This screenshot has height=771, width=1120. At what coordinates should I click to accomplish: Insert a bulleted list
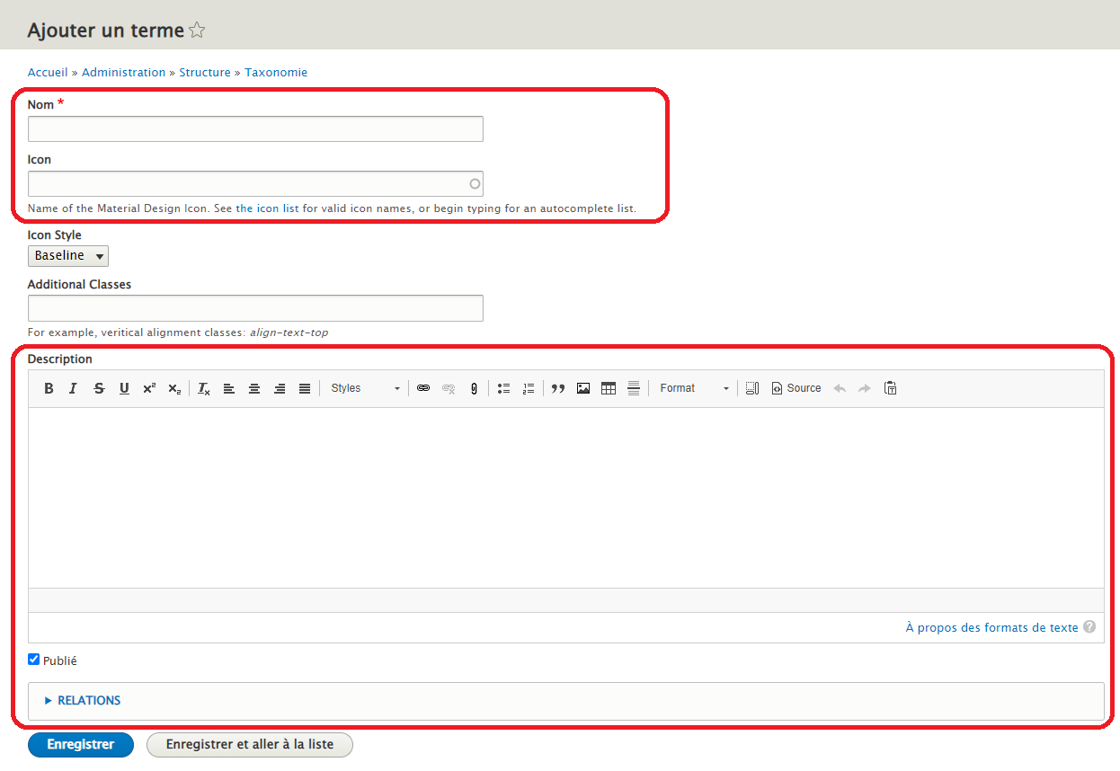coord(503,388)
